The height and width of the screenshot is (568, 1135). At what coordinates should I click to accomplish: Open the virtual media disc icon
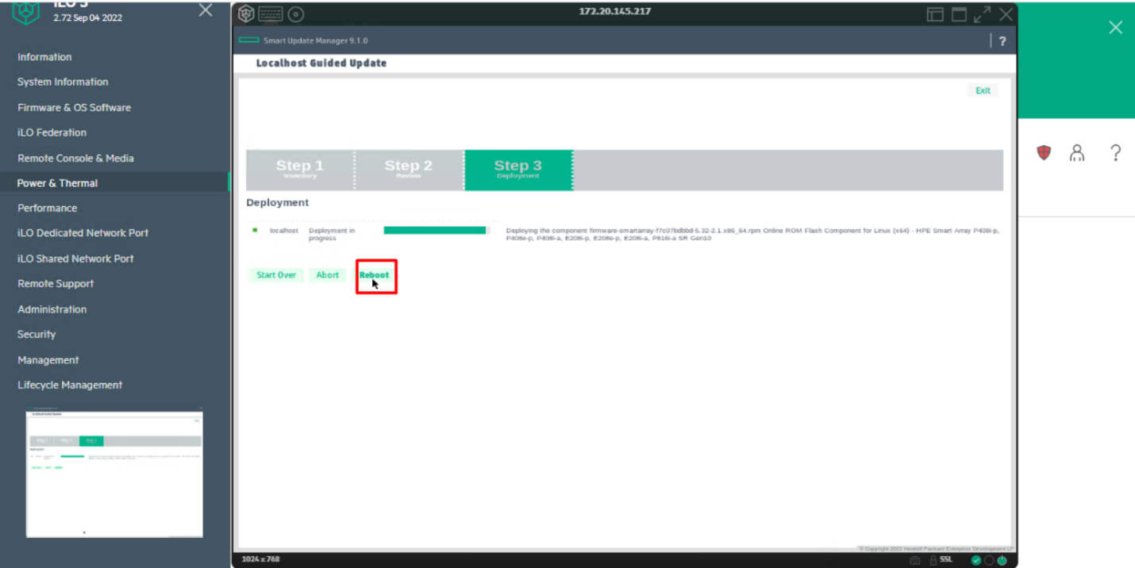tap(296, 13)
